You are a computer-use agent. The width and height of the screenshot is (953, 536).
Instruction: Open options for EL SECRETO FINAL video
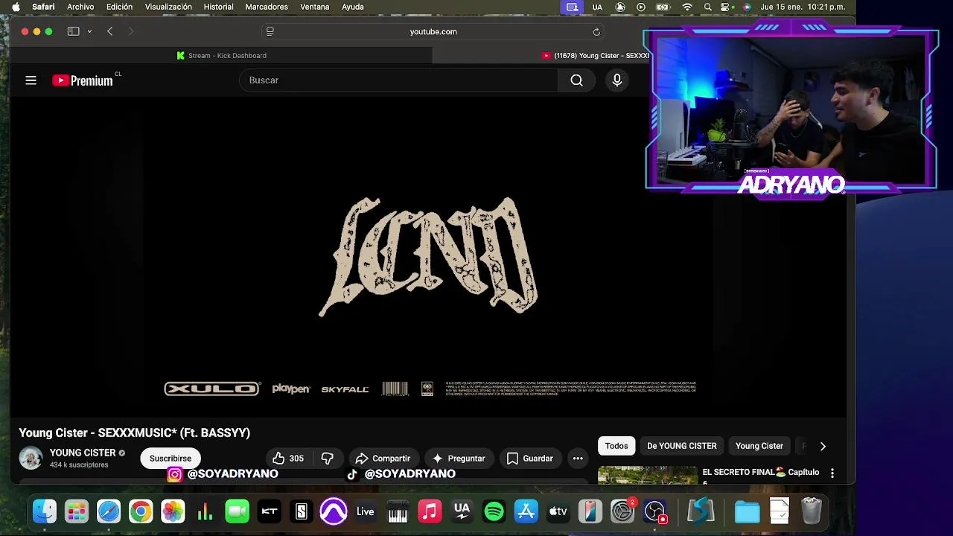[832, 473]
